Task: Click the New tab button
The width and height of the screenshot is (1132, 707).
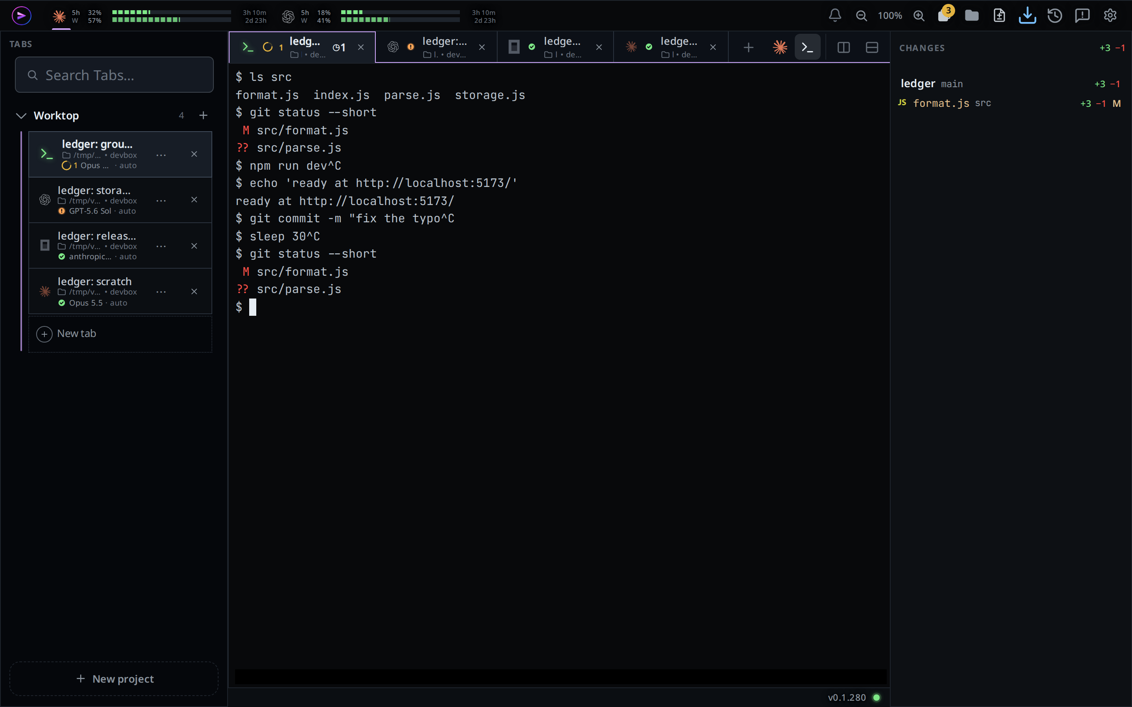Action: 120,334
